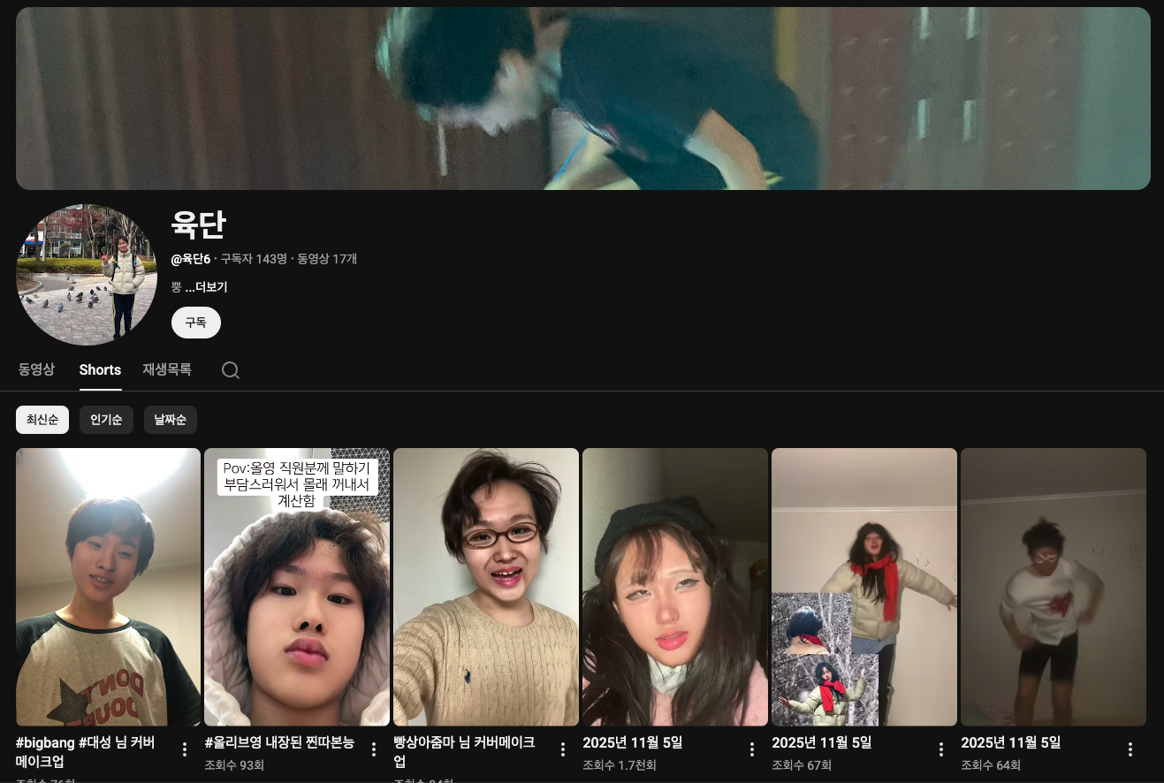Switch to the 재생목록 tab
Image resolution: width=1164 pixels, height=783 pixels.
click(167, 369)
